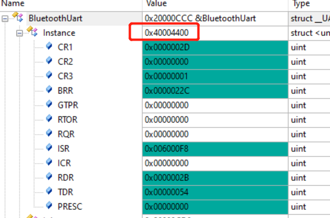Collapse the BluetoothUart tree node
Screen dimensions: 330x218
coord(5,19)
